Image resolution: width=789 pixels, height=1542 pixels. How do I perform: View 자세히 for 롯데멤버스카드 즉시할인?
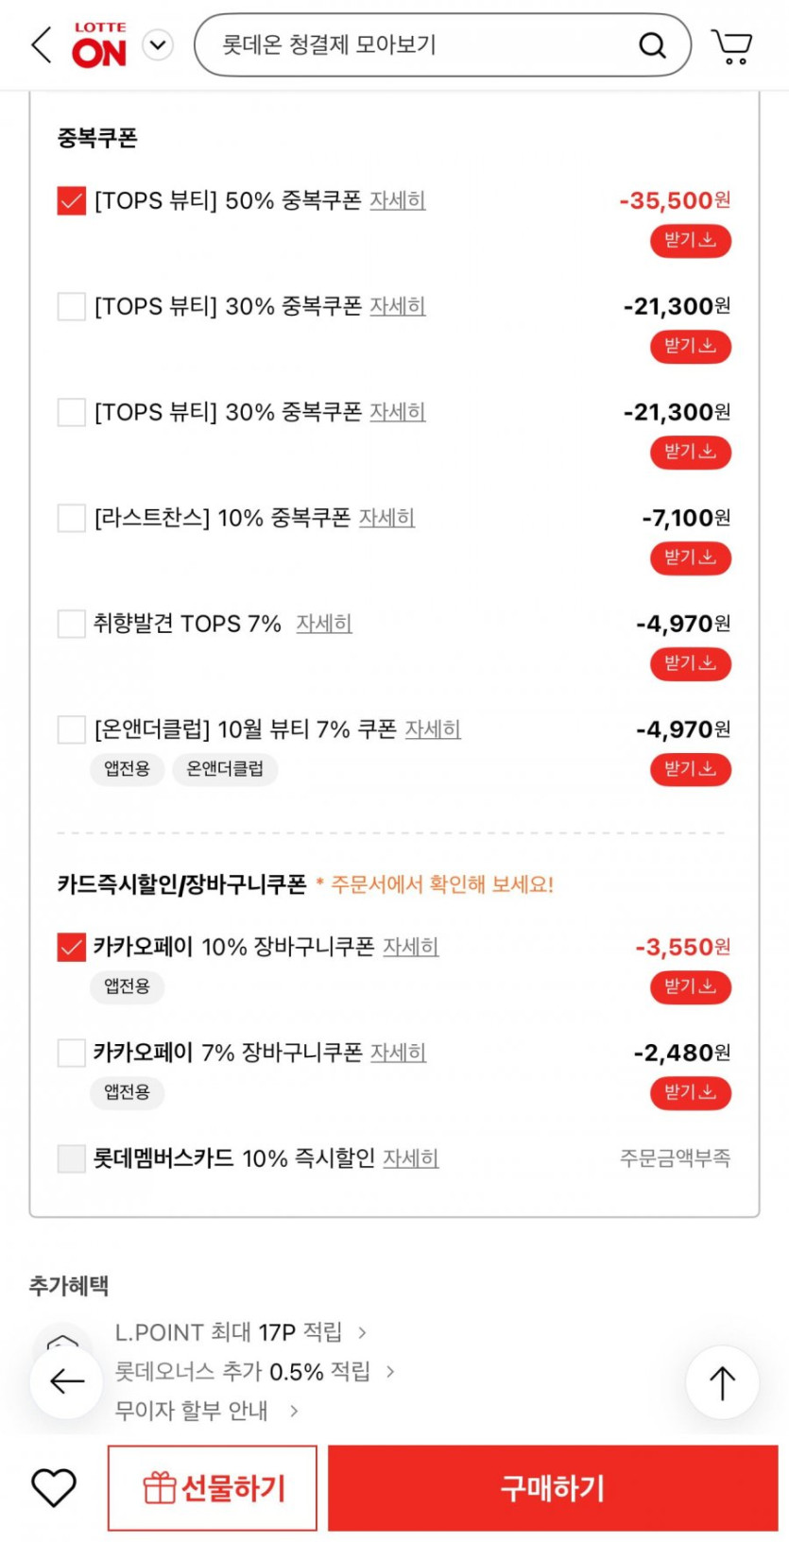pos(410,1158)
